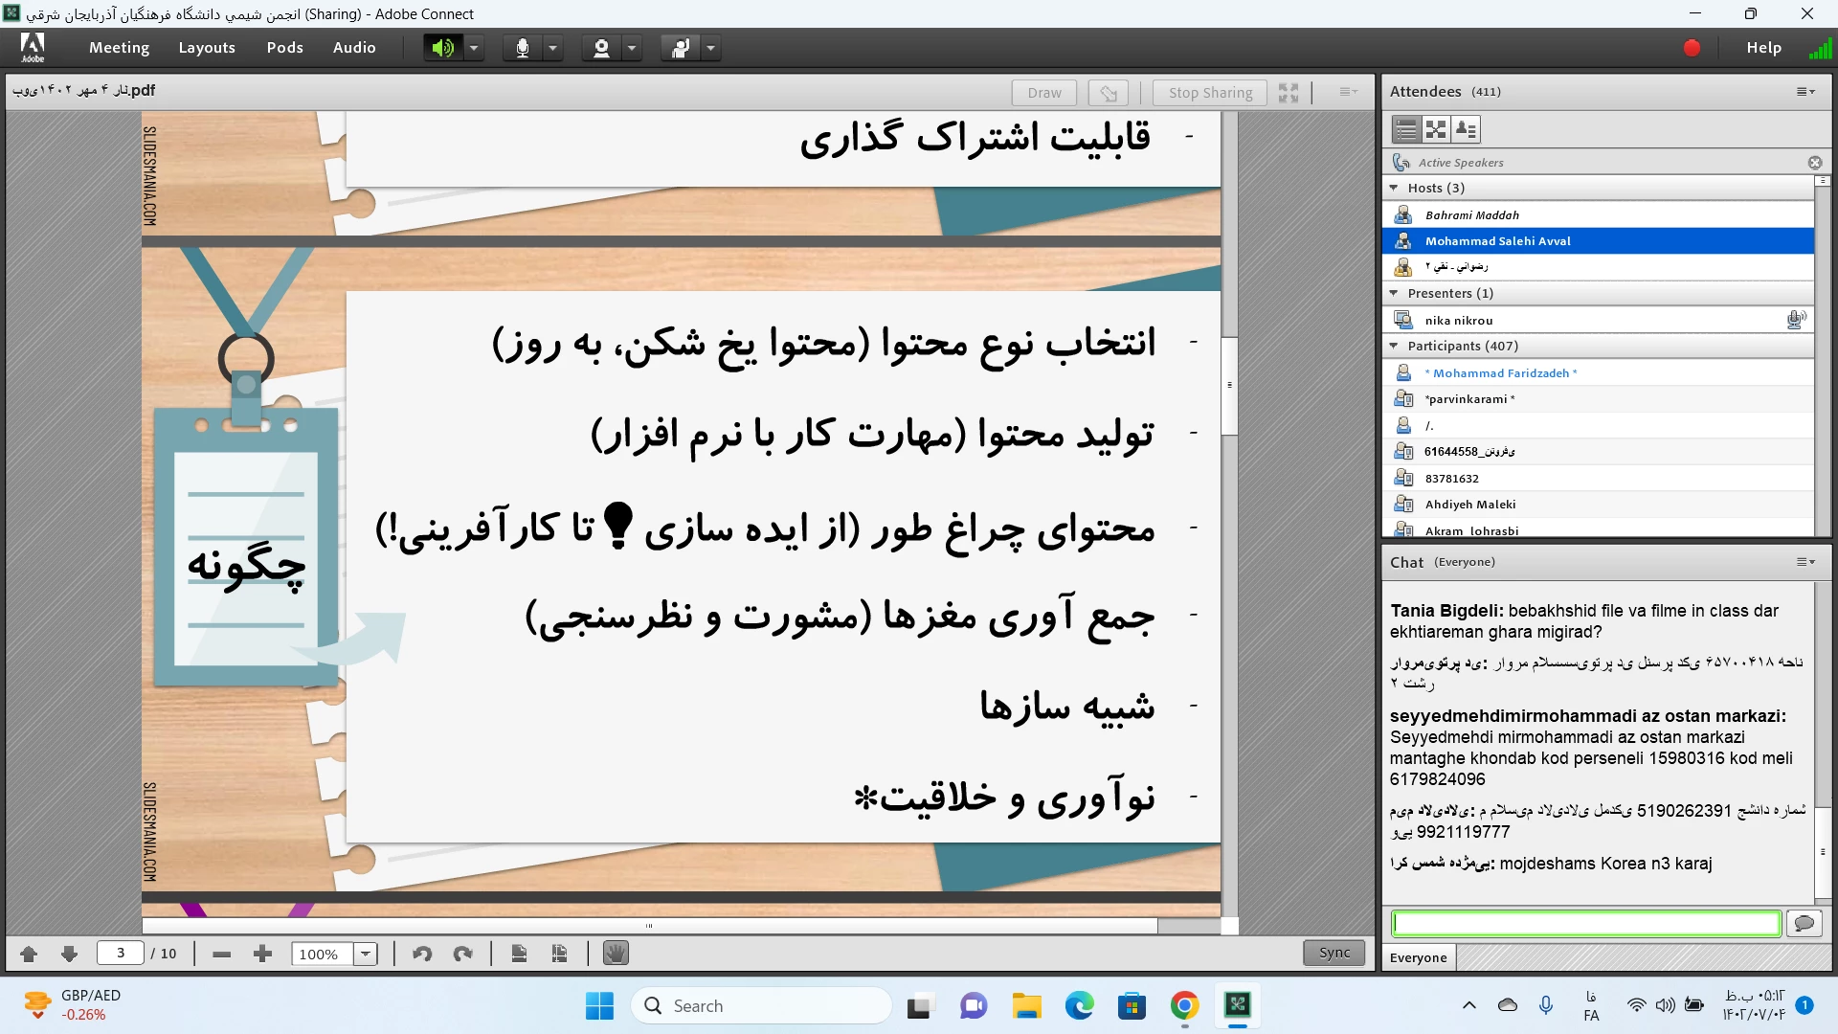Toggle the speaker audio button
1838x1034 pixels.
tap(442, 48)
